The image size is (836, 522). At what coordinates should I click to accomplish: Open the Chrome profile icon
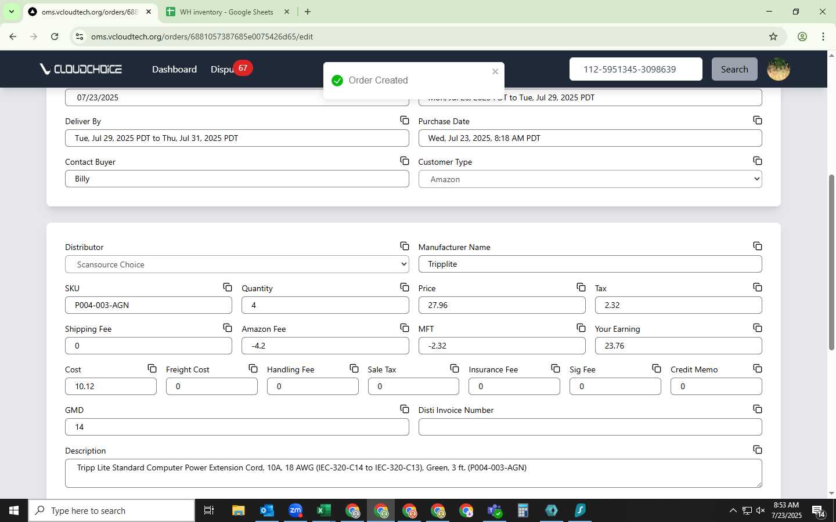pos(802,37)
